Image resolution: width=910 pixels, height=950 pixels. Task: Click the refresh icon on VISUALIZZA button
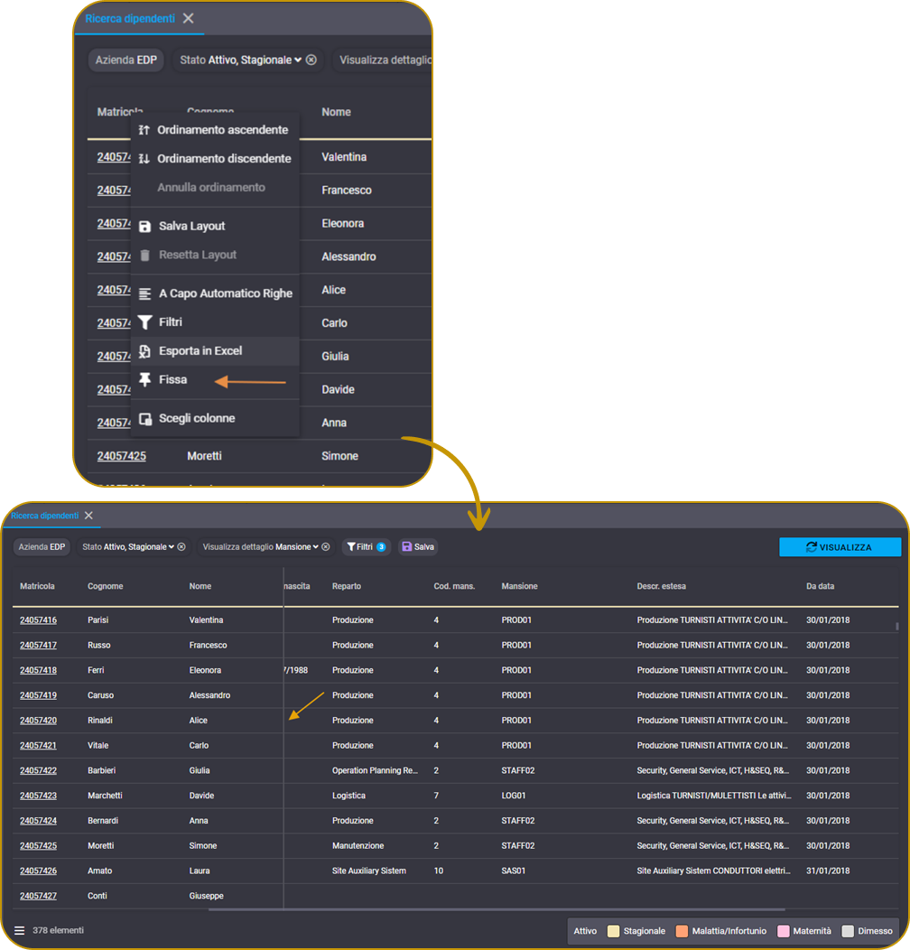click(812, 547)
